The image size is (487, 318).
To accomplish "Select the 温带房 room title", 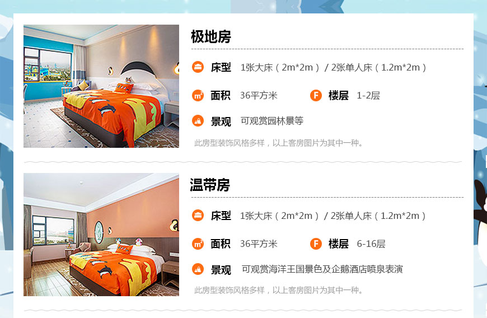I will click(210, 185).
